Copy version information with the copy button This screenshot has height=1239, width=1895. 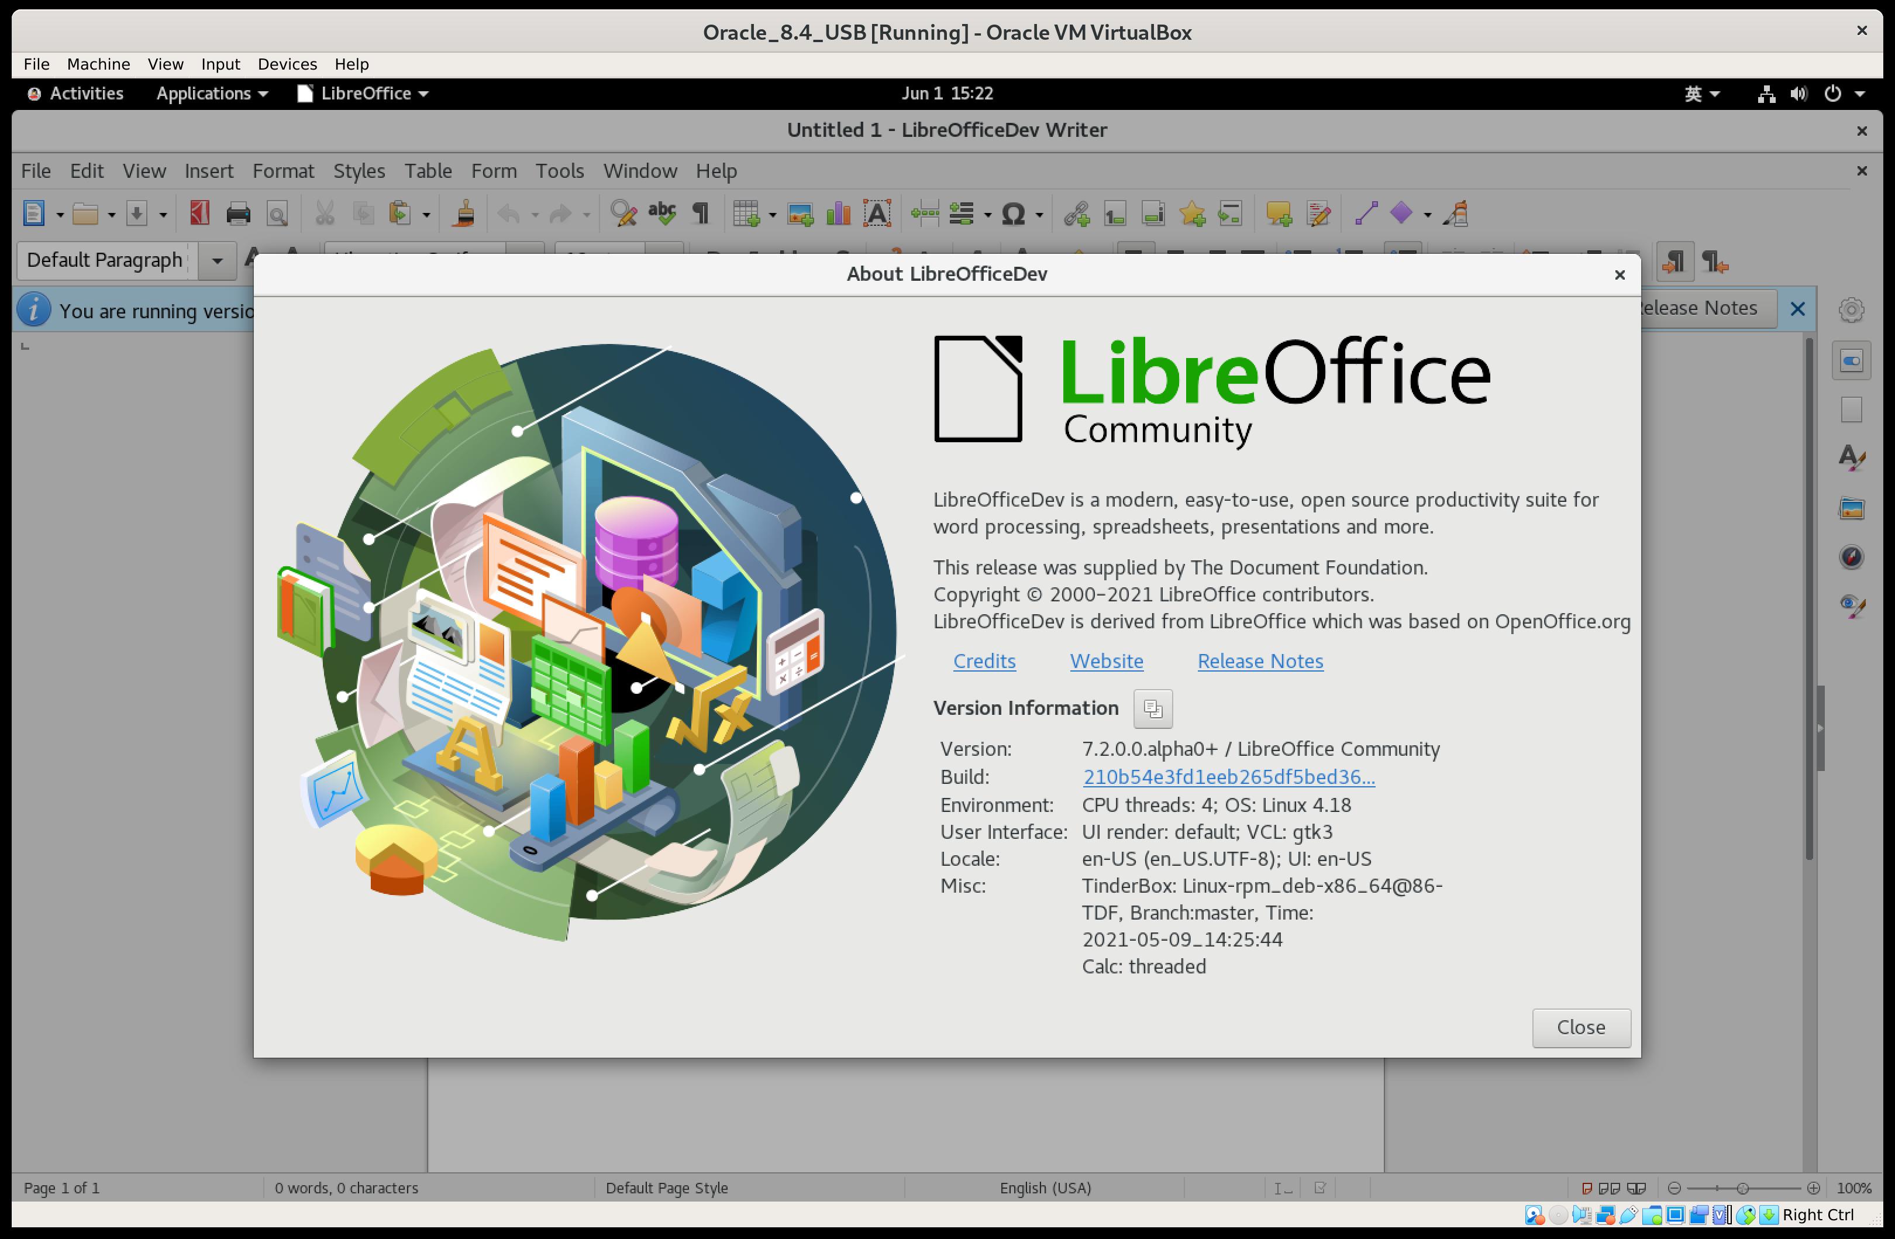(x=1152, y=708)
